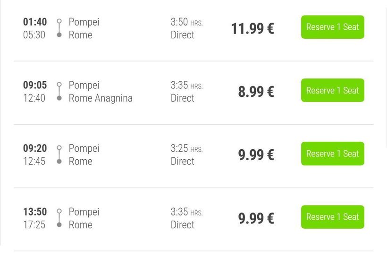Click the Direct label under 3:50 HRS
Image resolution: width=387 pixels, height=266 pixels.
point(183,35)
